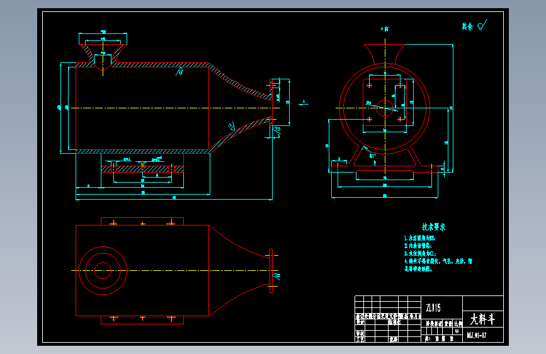Click technical requirement line 2 text
The image size is (546, 354).
(x=418, y=246)
